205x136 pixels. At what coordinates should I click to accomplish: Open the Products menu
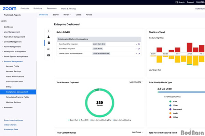pyautogui.click(x=25, y=8)
